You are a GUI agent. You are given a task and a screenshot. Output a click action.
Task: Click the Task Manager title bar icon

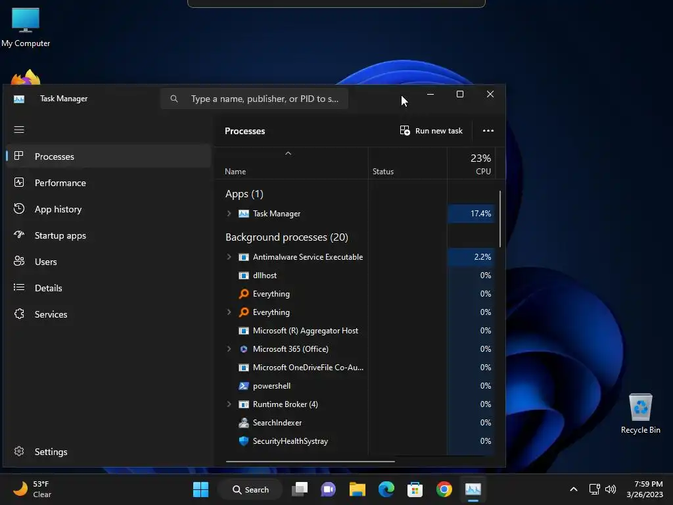click(19, 99)
